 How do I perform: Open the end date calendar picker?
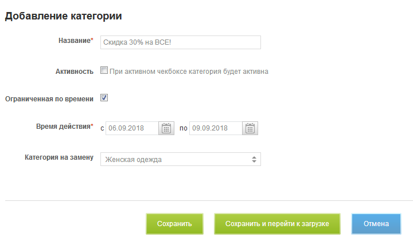250,128
